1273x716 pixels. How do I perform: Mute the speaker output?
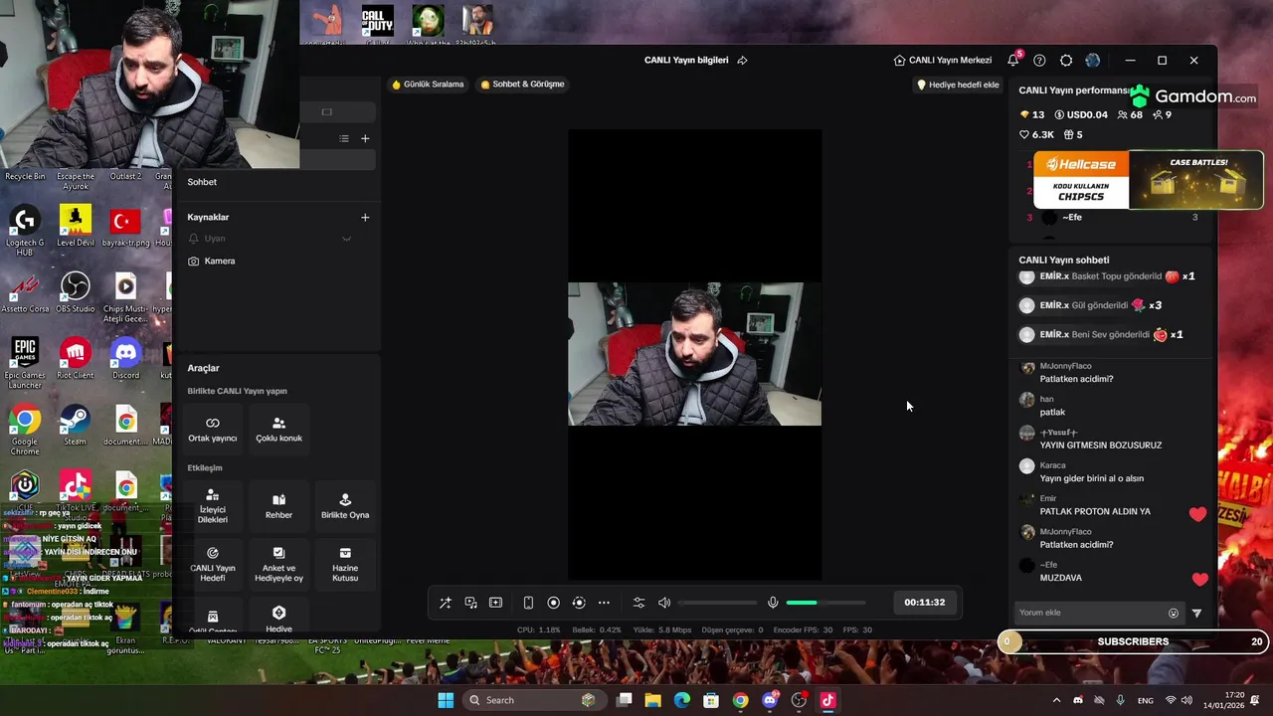point(664,603)
